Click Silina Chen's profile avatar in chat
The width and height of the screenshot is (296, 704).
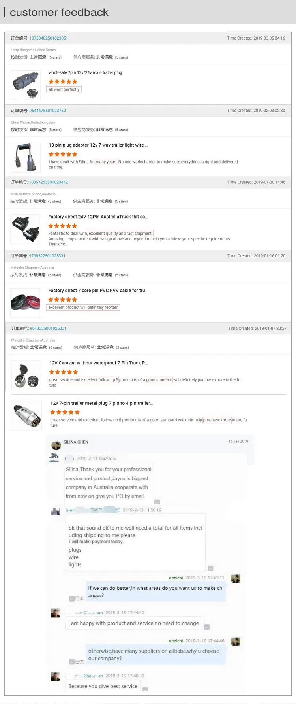[56, 445]
